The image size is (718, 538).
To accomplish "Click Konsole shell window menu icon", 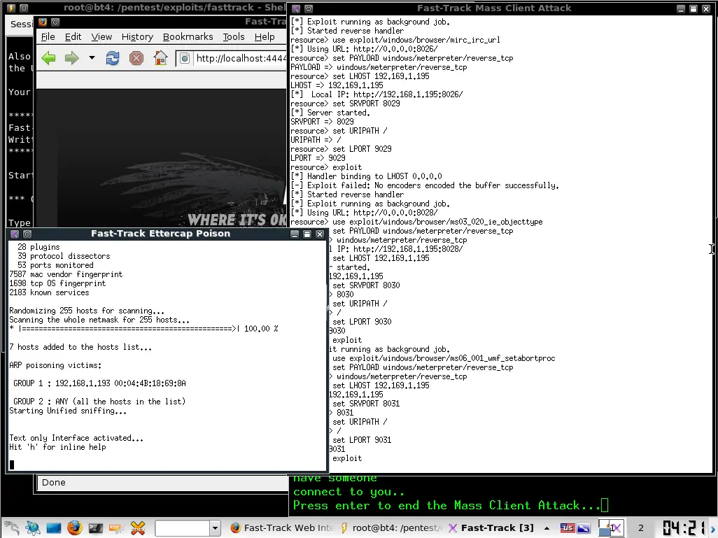I will pos(11,8).
